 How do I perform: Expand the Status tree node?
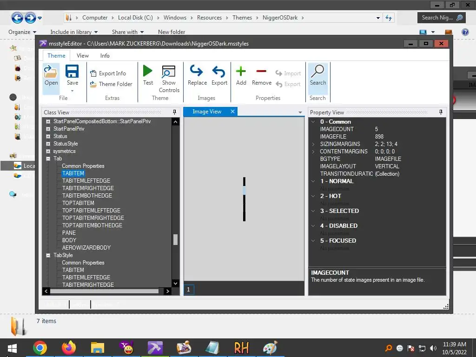(48, 136)
